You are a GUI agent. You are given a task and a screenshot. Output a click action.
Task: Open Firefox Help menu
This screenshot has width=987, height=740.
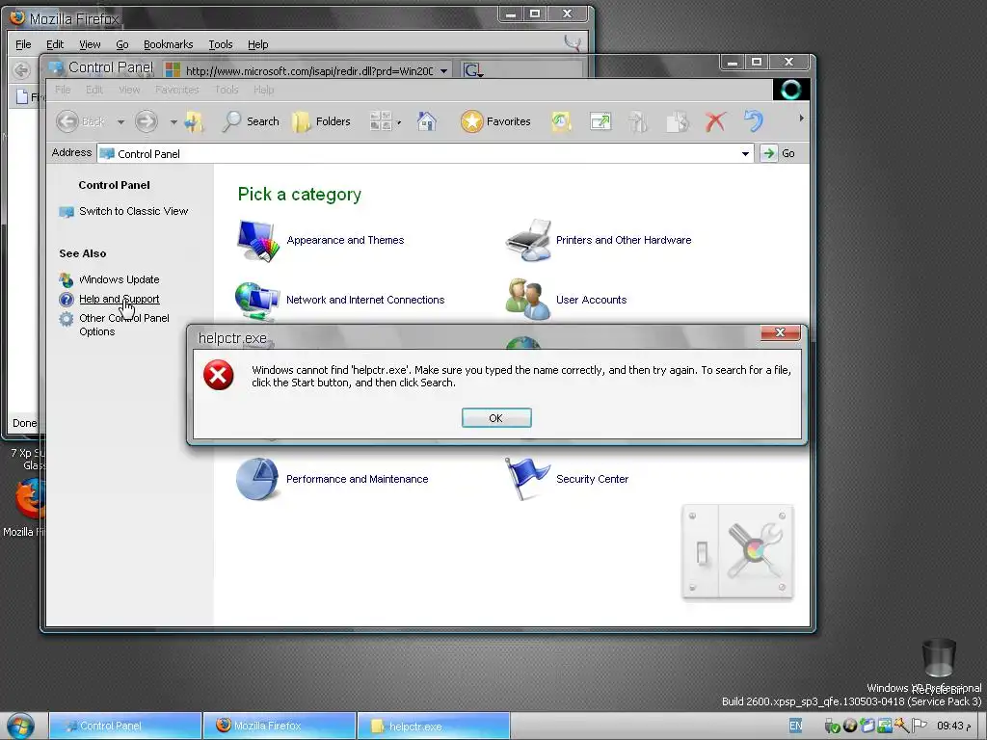point(257,44)
